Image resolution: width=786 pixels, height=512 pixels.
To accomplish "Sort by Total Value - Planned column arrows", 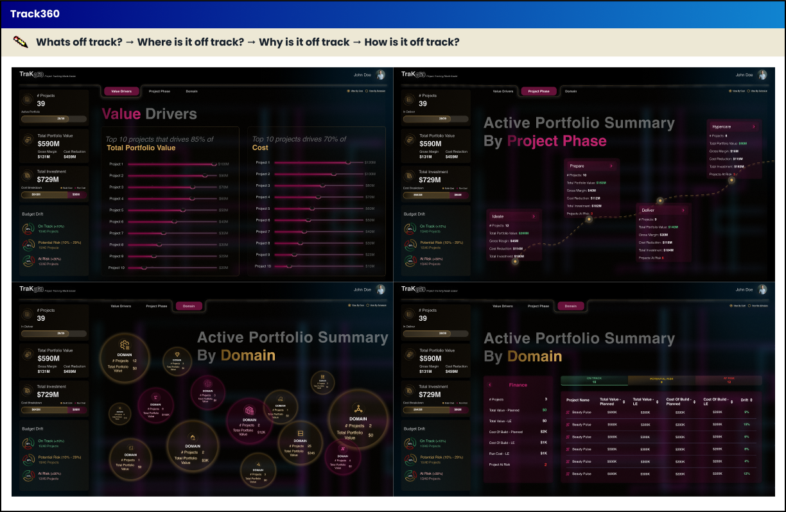I will 624,402.
